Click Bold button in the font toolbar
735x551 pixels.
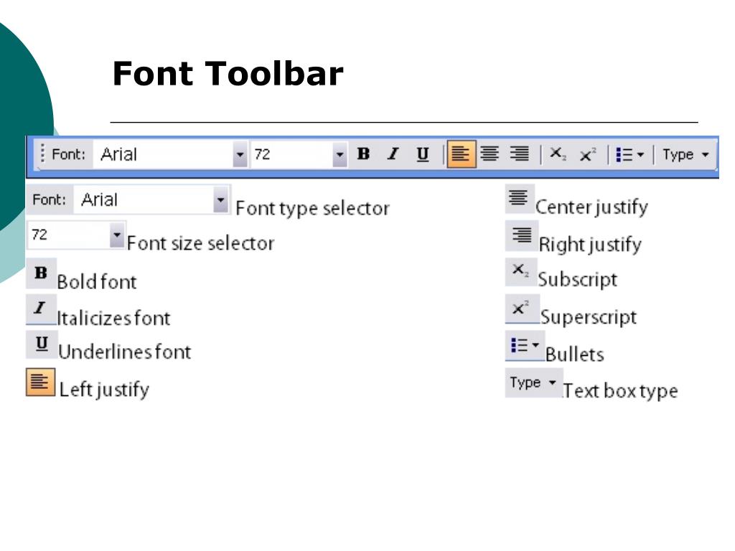(363, 154)
